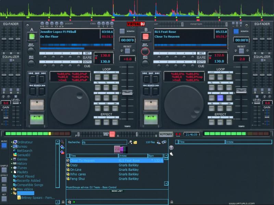Activate the lit 4-beat loop button on deck B
Image resolution: width=274 pixels, height=205 pixels.
220,98
